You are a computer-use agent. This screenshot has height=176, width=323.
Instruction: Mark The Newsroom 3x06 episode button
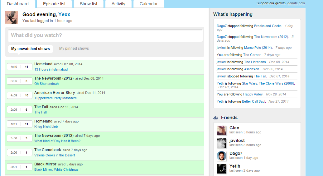pos(14,138)
